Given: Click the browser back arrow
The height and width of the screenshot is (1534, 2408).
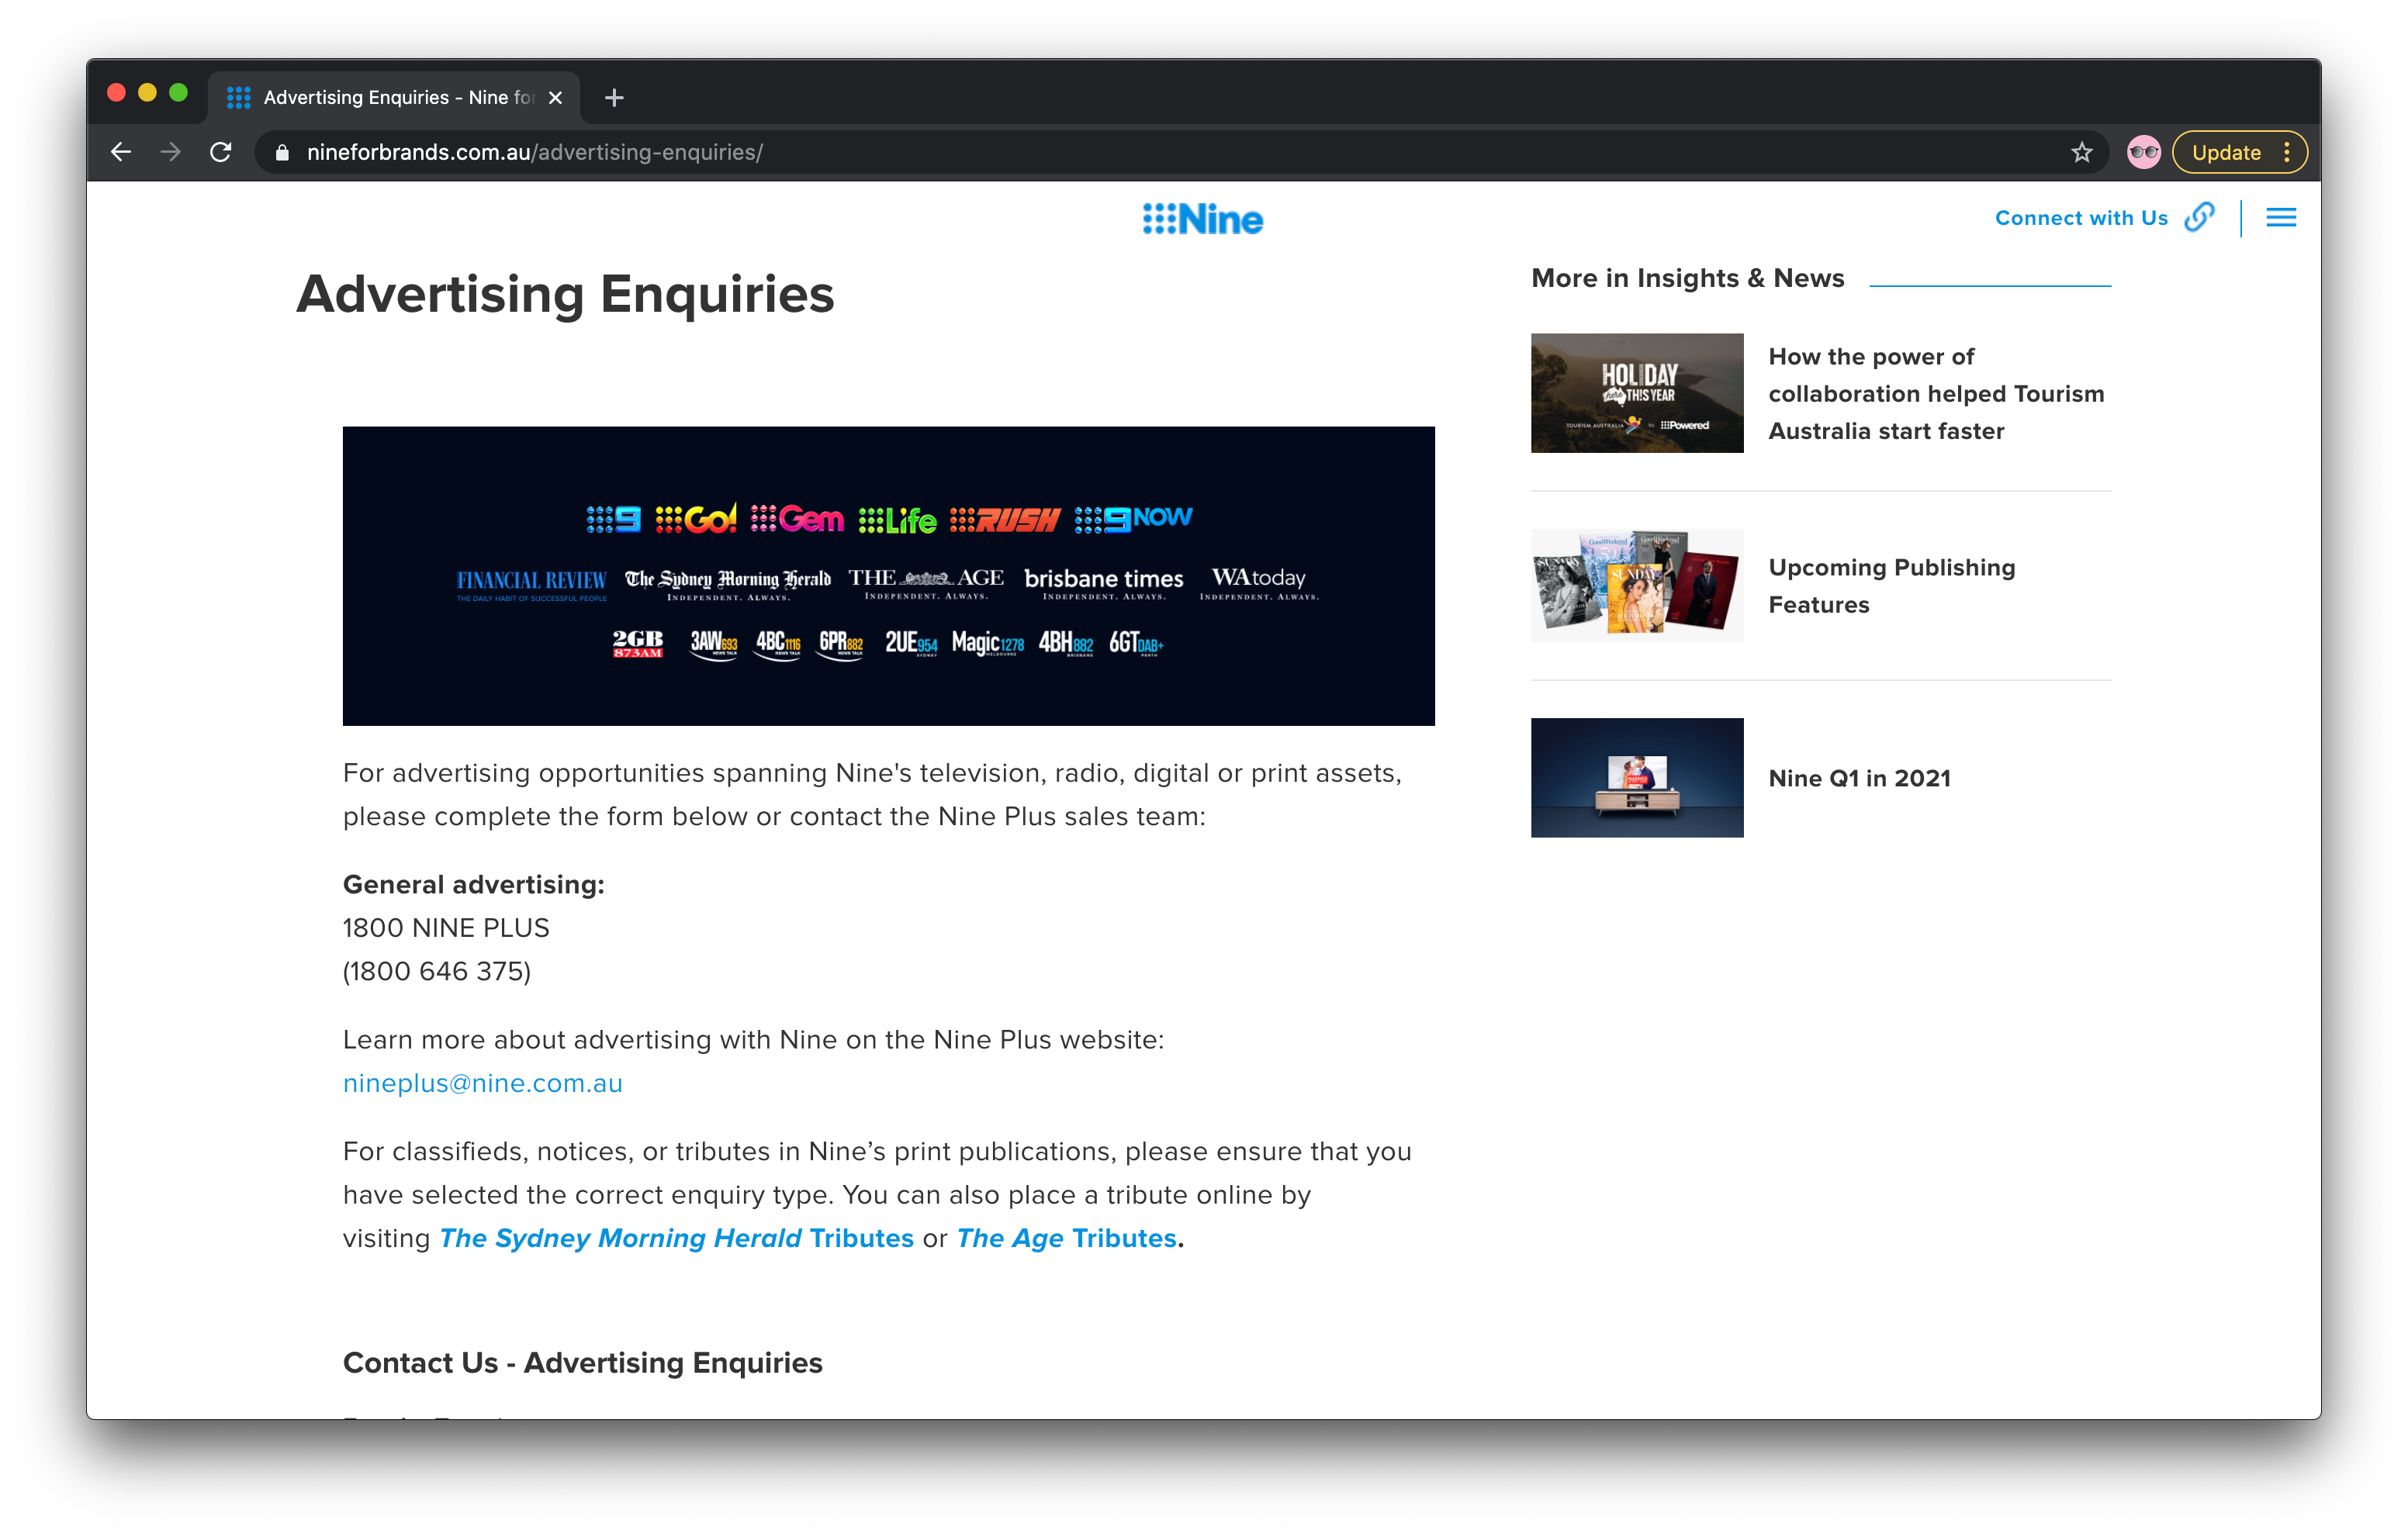Looking at the screenshot, I should (x=121, y=152).
